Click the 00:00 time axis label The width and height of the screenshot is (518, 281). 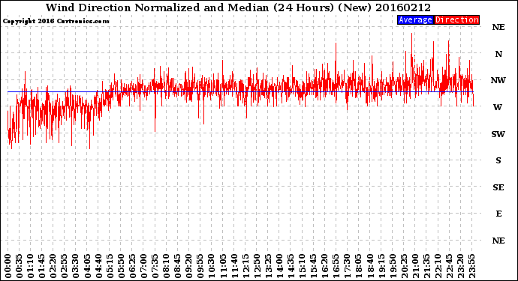(x=8, y=266)
